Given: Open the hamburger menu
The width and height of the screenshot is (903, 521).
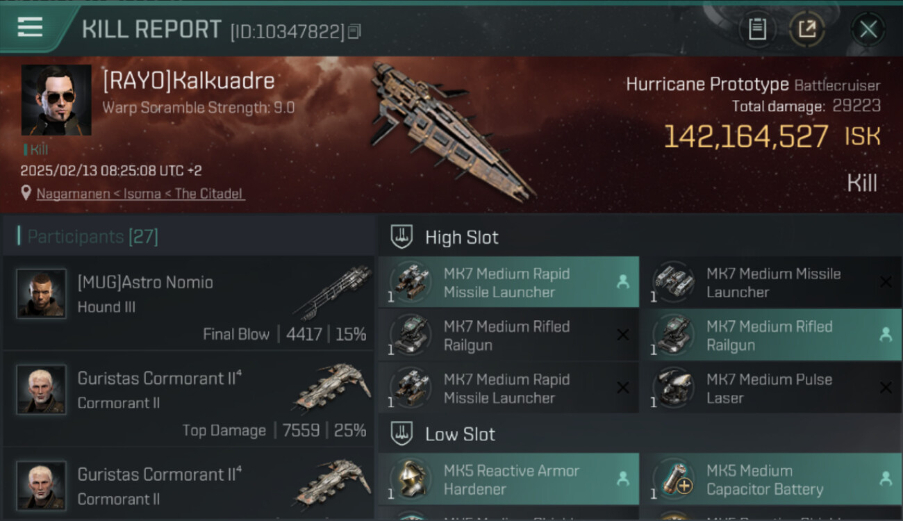Looking at the screenshot, I should pos(30,28).
